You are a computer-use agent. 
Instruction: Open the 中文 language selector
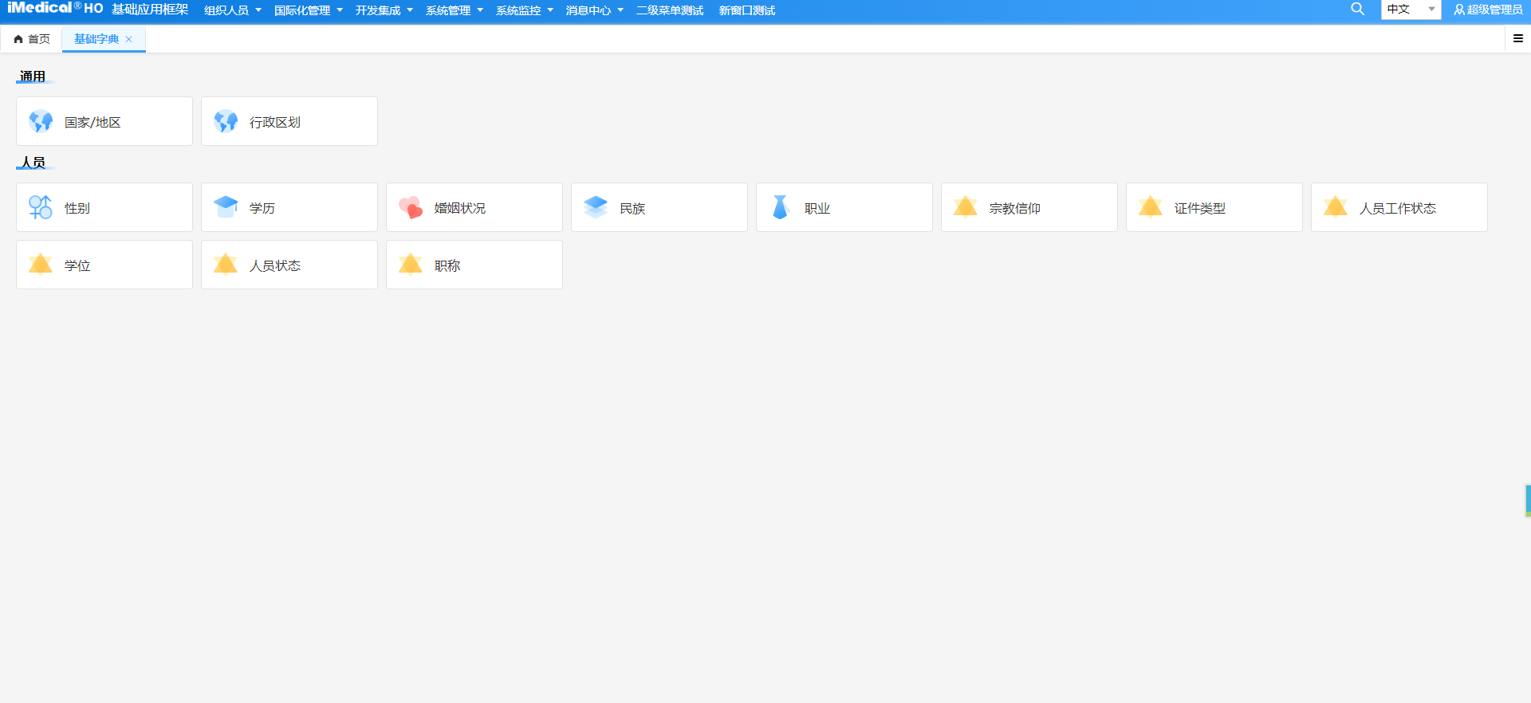click(1410, 10)
